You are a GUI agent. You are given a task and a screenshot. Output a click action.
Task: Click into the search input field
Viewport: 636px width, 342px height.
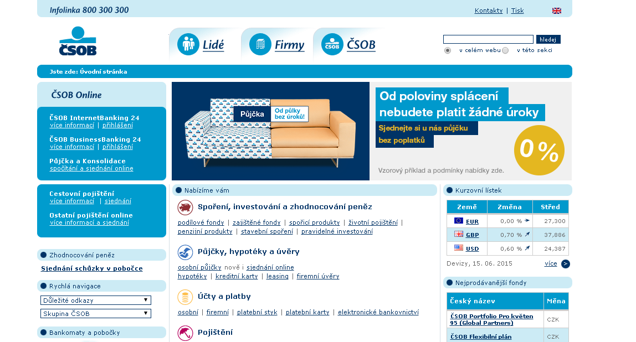point(489,39)
